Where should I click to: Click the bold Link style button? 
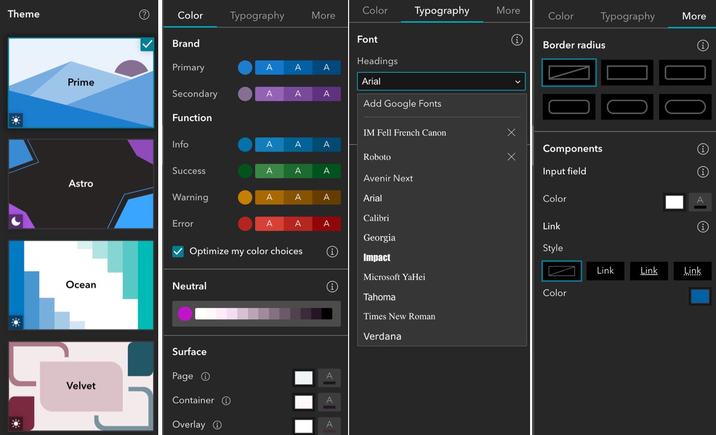[605, 271]
